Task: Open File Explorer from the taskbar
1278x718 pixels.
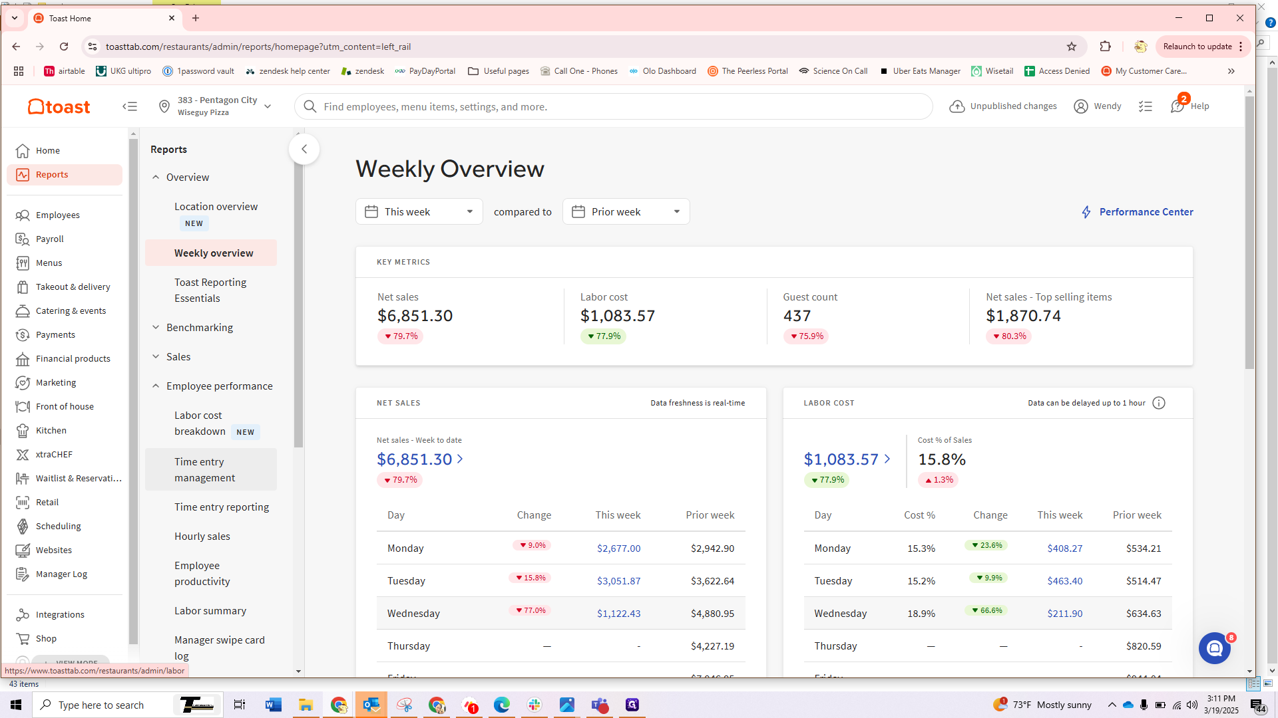Action: point(306,705)
